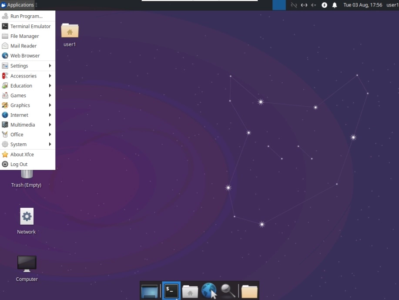
Task: Click the clock showing Tue 03 Aug, 17:56
Action: pyautogui.click(x=362, y=5)
